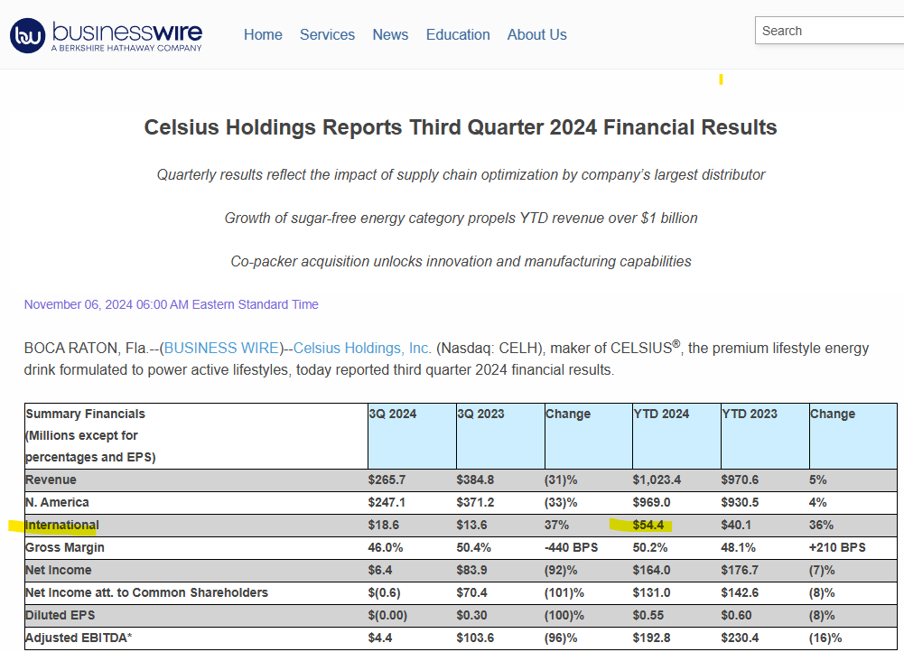Click the $247.1 N. America value
The image size is (904, 652).
[x=387, y=502]
